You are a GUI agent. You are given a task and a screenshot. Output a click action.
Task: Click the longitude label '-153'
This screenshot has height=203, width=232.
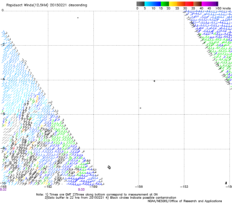pyautogui.click(x=184, y=187)
